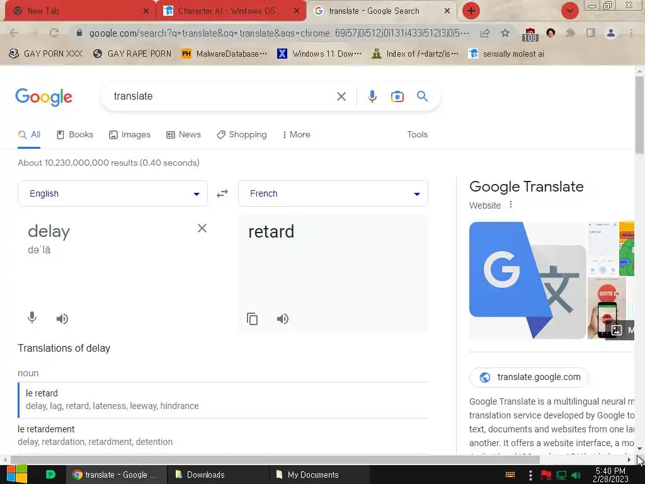Toggle browser side panel icon
The width and height of the screenshot is (645, 484).
click(591, 33)
